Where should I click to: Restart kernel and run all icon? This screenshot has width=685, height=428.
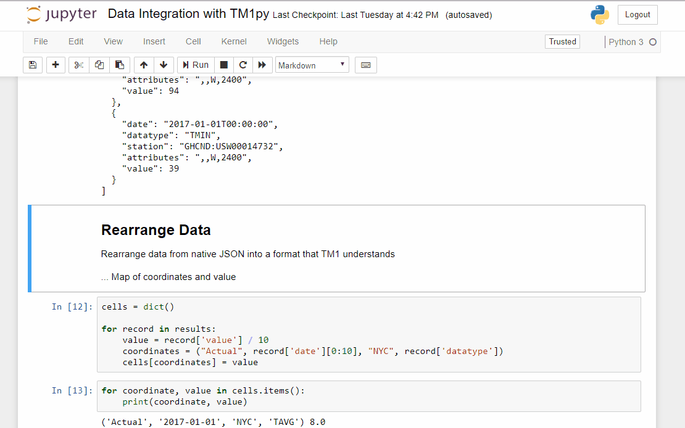coord(262,65)
